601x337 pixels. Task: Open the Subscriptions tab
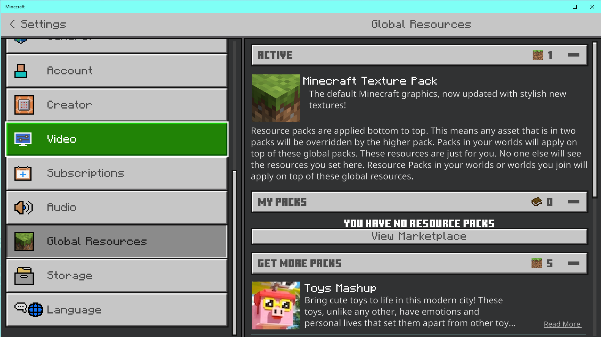[x=117, y=173]
